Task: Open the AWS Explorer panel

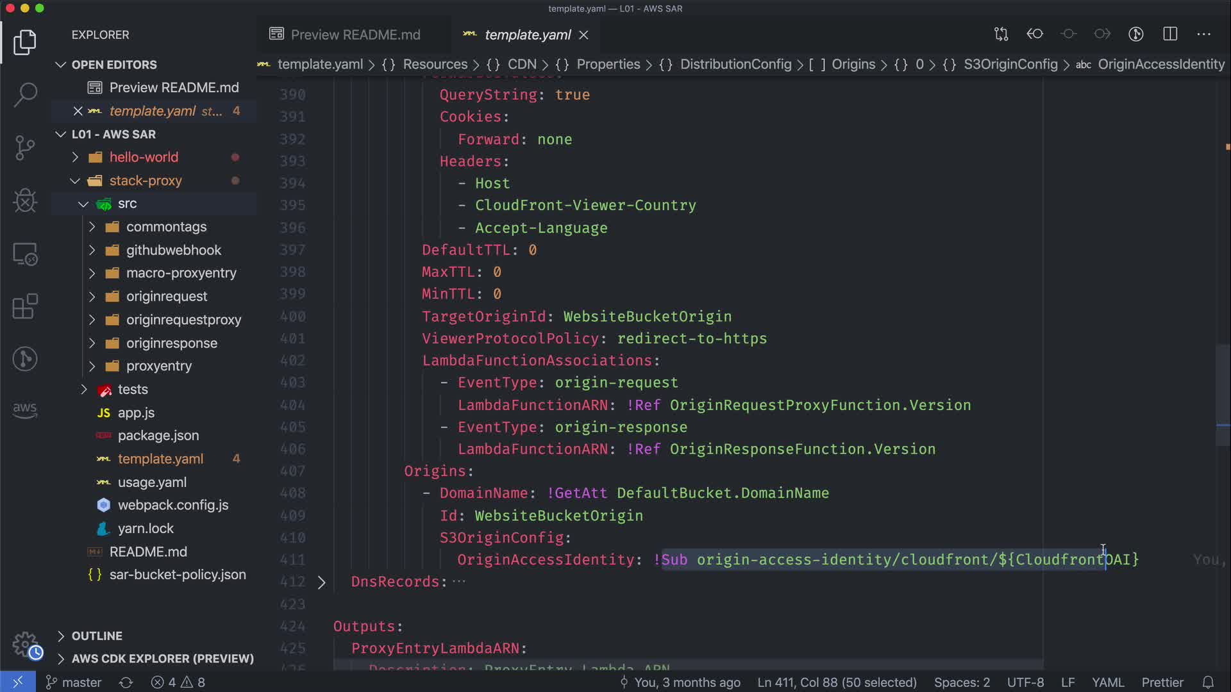Action: click(25, 409)
